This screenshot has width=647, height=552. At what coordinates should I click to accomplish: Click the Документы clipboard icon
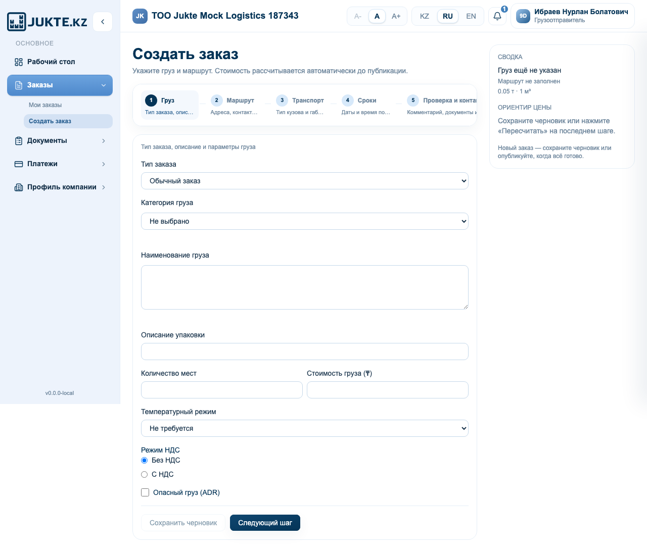tap(19, 141)
